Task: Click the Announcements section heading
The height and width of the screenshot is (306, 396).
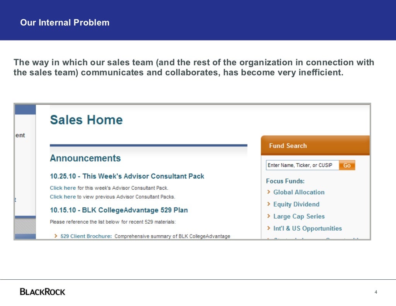Action: 85,158
